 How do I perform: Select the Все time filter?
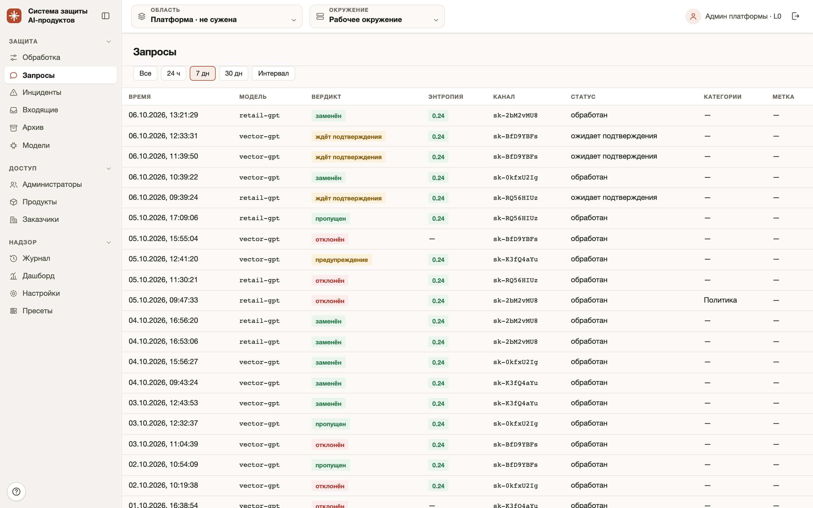pyautogui.click(x=145, y=73)
